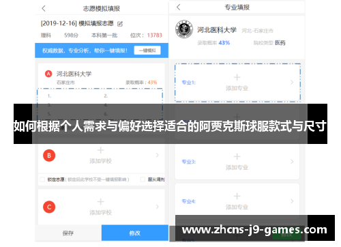Click the blue 修改 button

click(135, 233)
